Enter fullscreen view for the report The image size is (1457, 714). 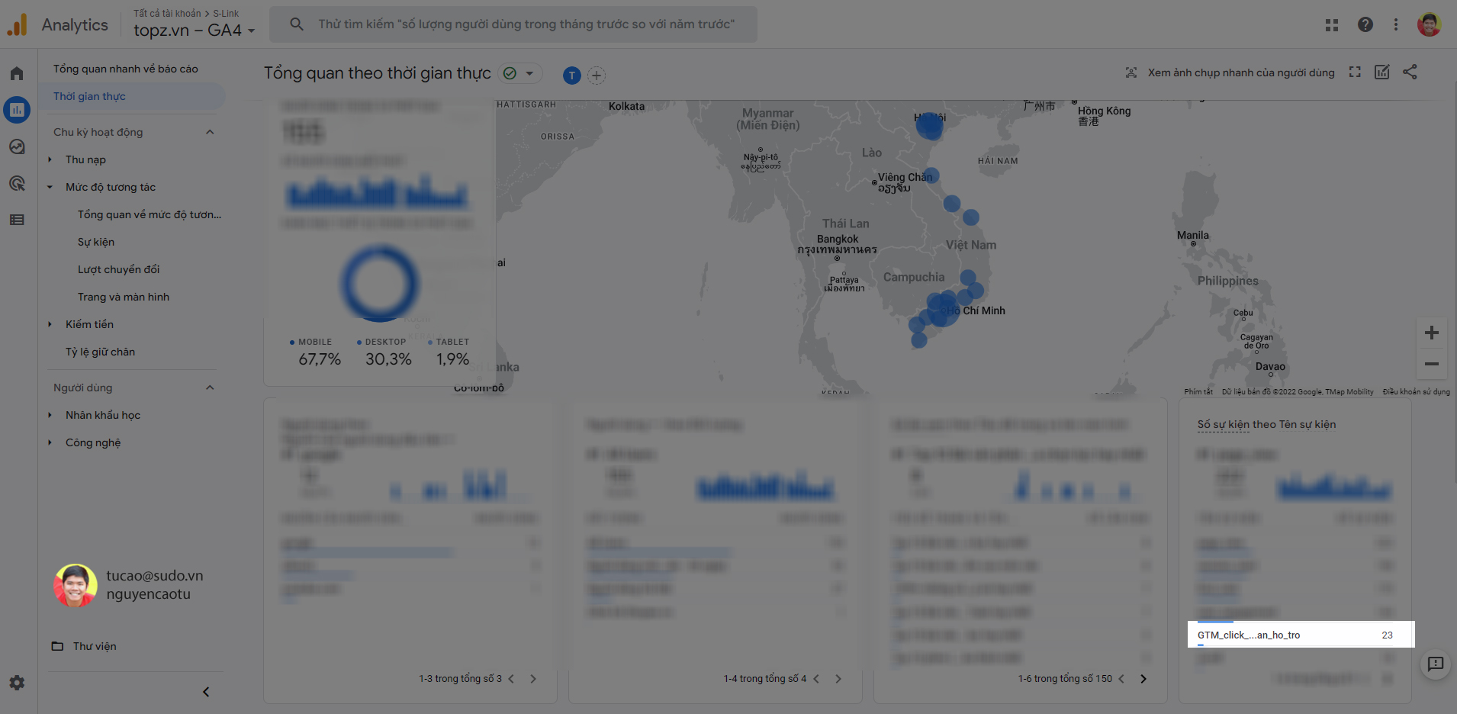pos(1355,72)
